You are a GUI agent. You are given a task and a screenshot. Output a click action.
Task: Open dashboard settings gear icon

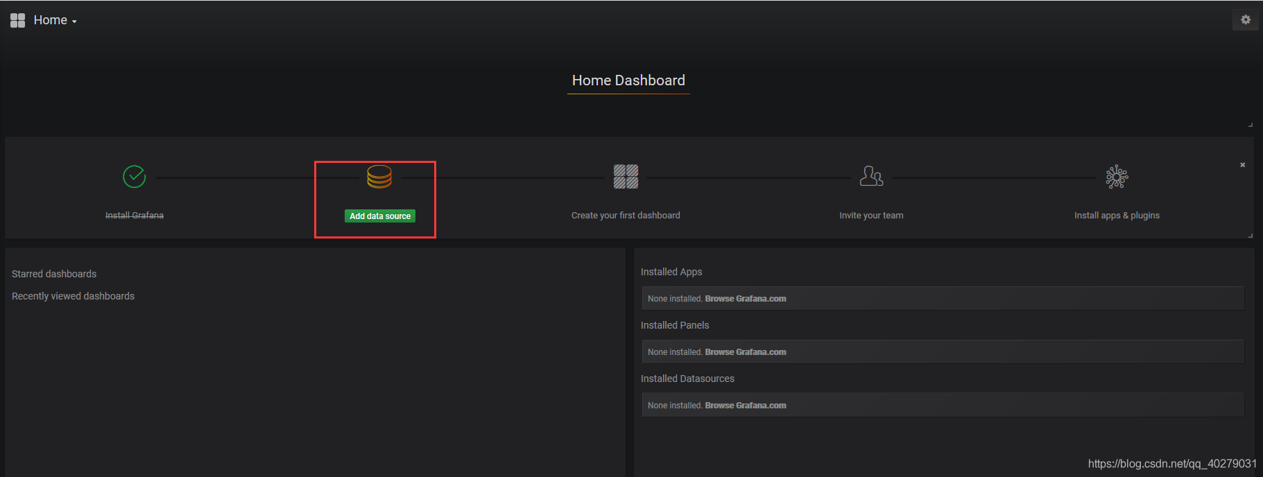(x=1246, y=19)
